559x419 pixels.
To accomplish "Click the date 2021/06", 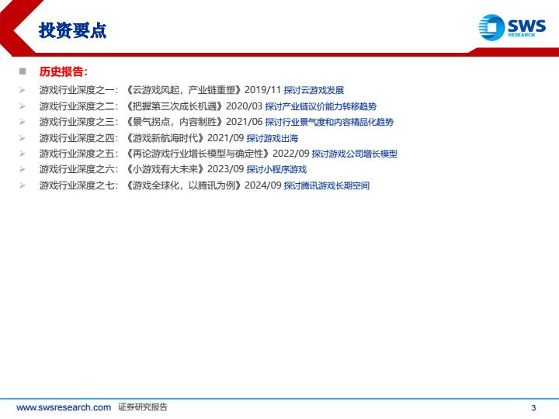I will click(245, 122).
